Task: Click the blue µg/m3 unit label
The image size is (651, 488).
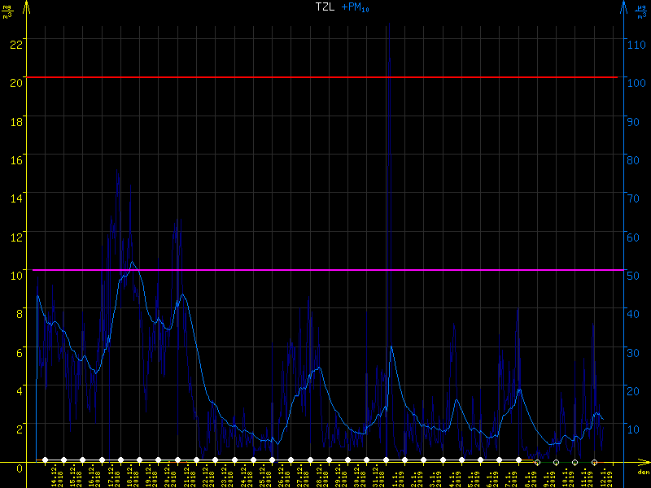Action: (x=640, y=10)
